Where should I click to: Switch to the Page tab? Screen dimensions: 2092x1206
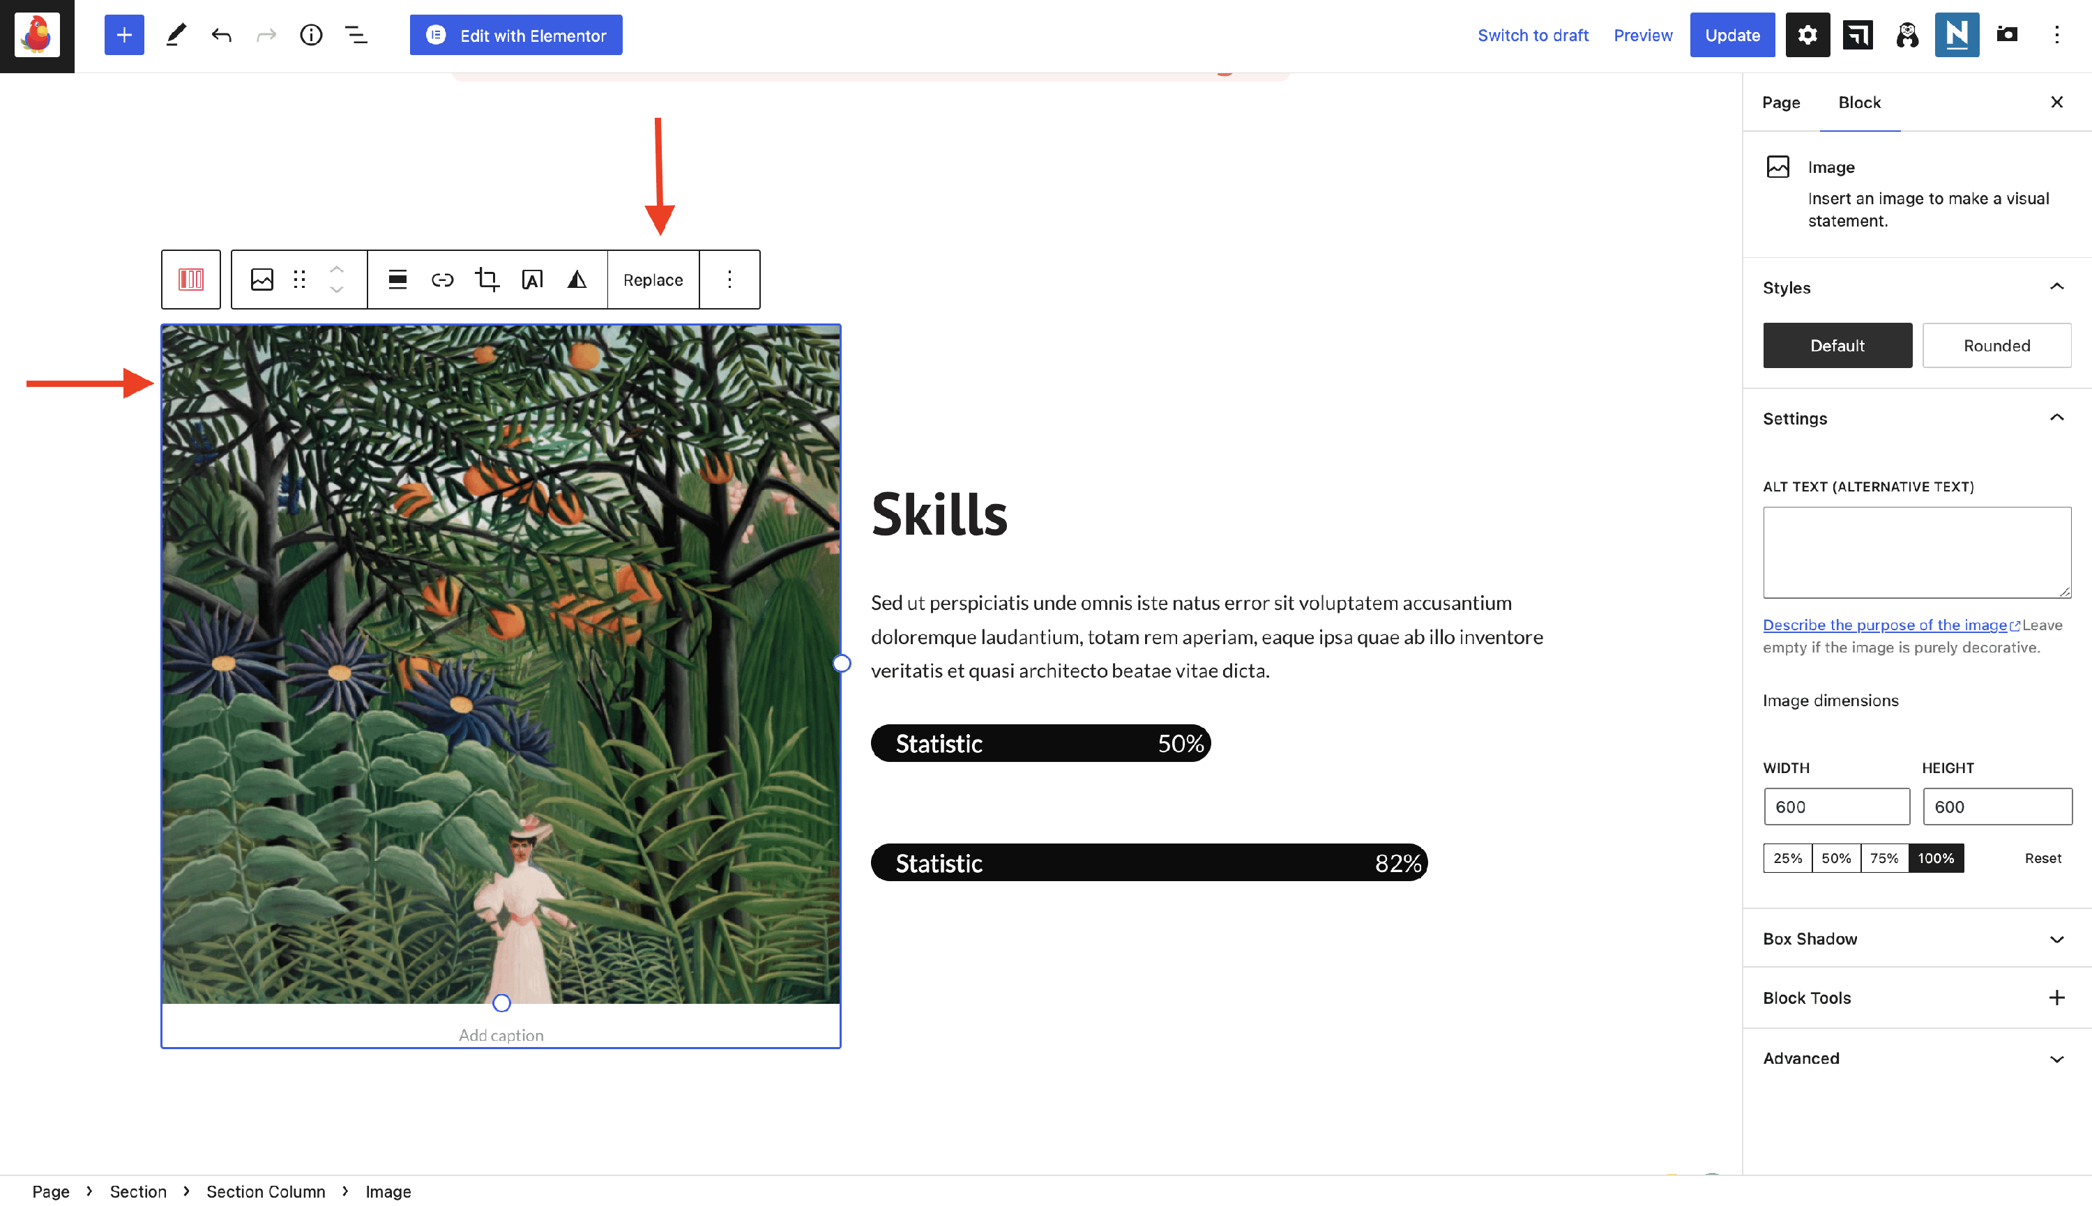pos(1780,102)
